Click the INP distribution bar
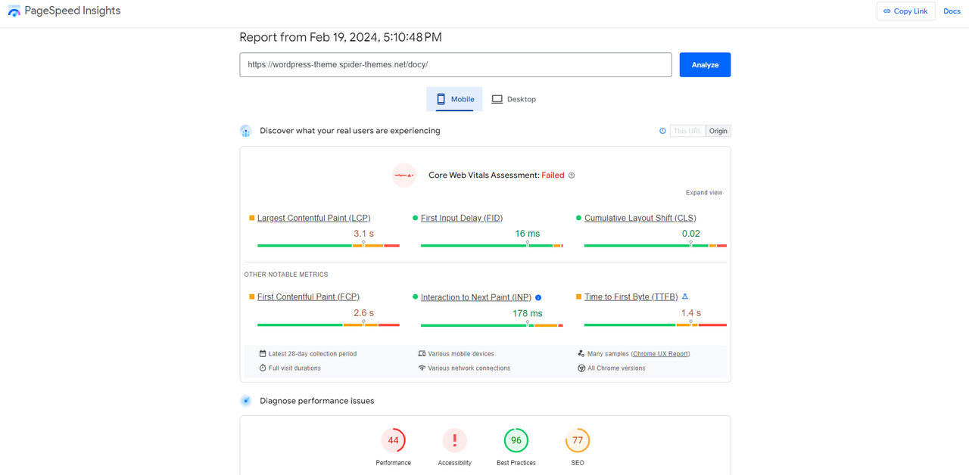Screen dimensions: 969x475 tap(492, 325)
